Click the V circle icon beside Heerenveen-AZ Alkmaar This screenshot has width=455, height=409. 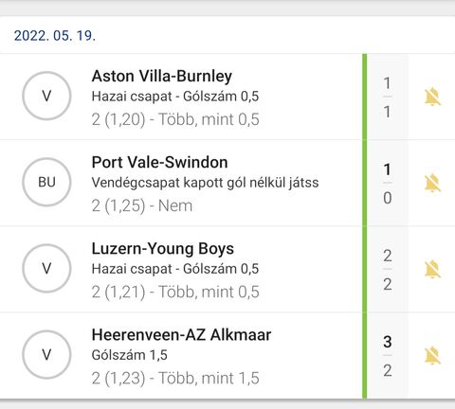pyautogui.click(x=46, y=354)
